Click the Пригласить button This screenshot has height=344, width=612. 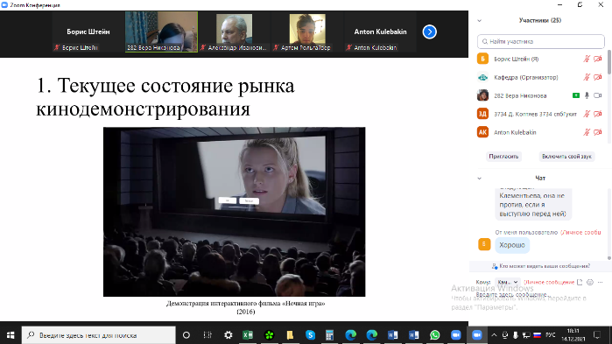point(503,157)
